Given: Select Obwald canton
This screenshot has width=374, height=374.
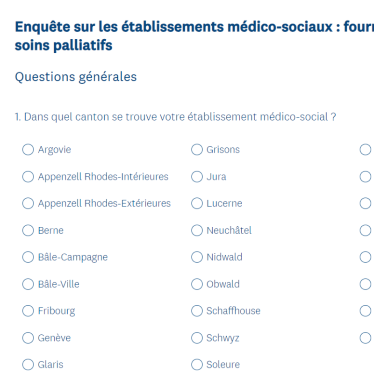Looking at the screenshot, I should (x=197, y=284).
